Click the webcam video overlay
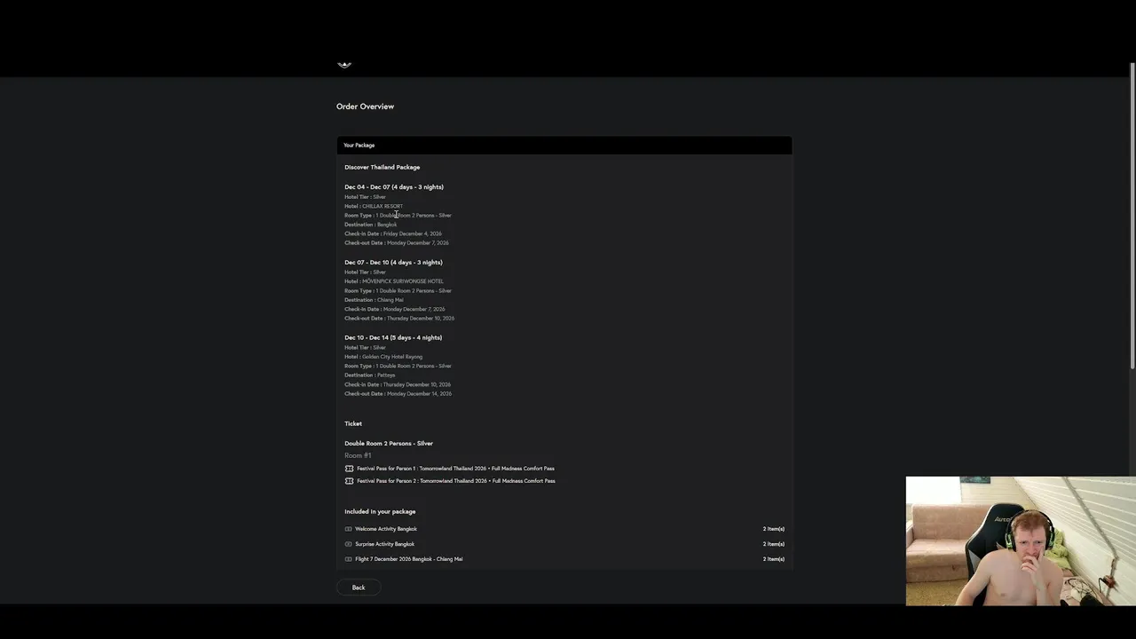Image resolution: width=1136 pixels, height=639 pixels. point(1020,540)
